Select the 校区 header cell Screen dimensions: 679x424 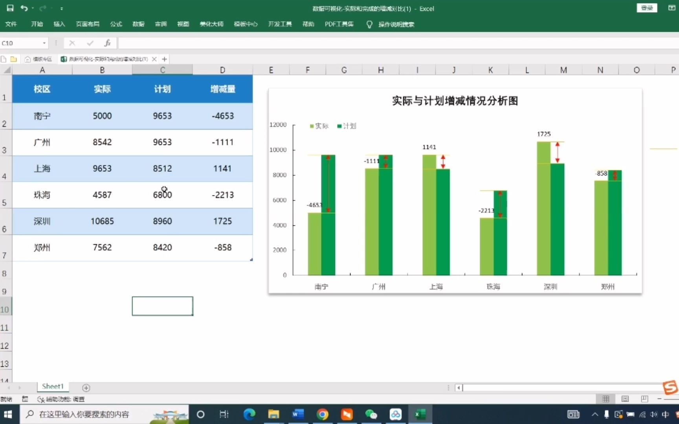[42, 89]
